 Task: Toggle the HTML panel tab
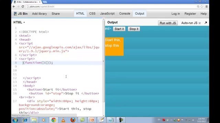(x=80, y=14)
